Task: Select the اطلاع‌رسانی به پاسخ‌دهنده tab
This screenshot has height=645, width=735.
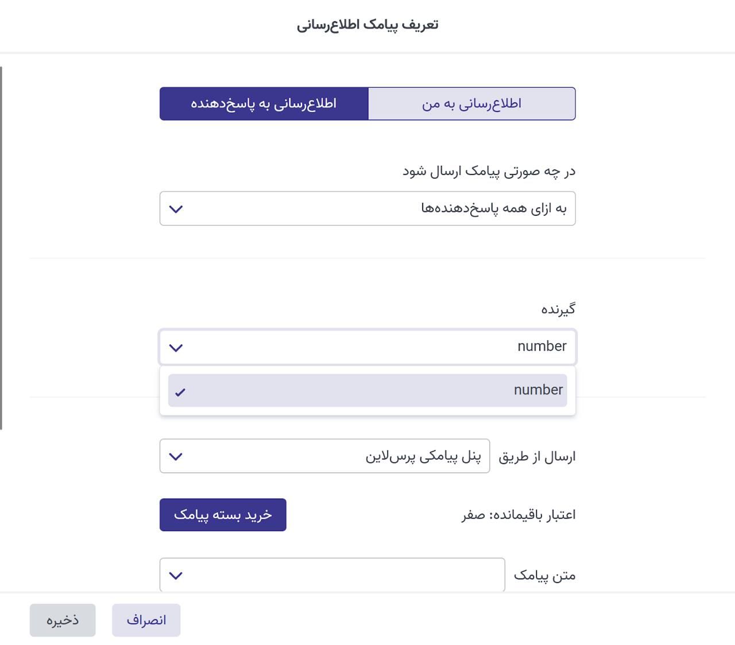Action: tap(264, 104)
